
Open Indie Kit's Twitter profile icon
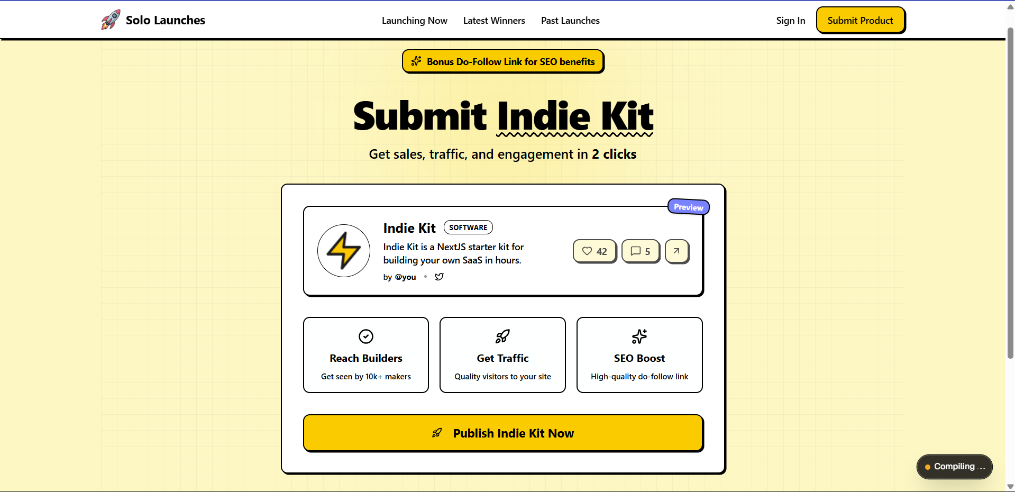[439, 277]
